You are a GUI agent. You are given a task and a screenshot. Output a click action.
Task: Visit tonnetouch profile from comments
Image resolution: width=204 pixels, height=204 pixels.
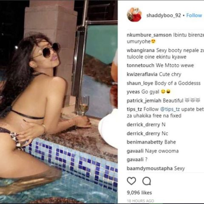click(x=140, y=65)
